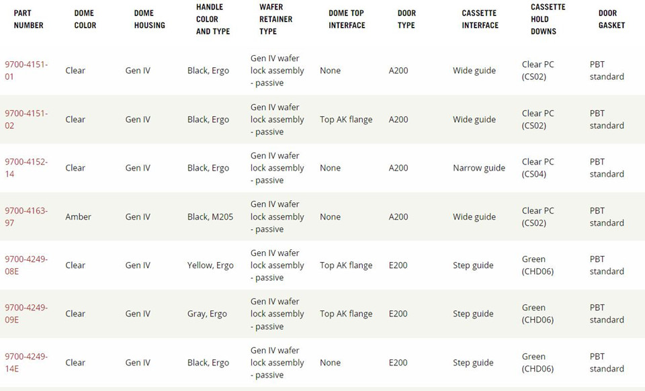Click the Cassette Interface column header

(480, 19)
